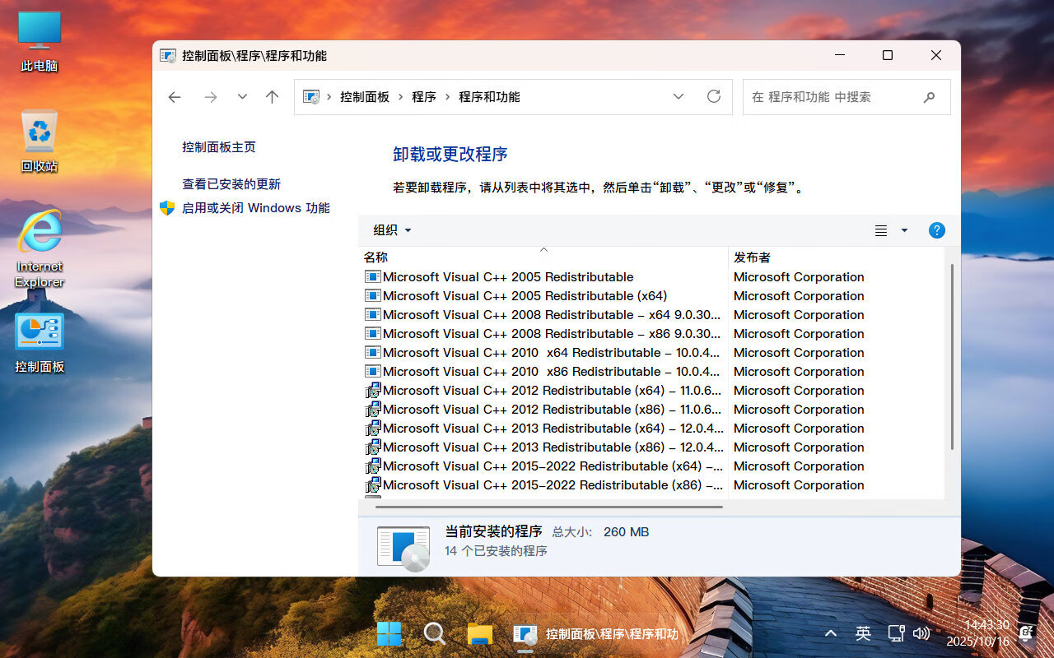Expand the breadcrumb address bar dropdown
This screenshot has height=658, width=1054.
pyautogui.click(x=678, y=96)
